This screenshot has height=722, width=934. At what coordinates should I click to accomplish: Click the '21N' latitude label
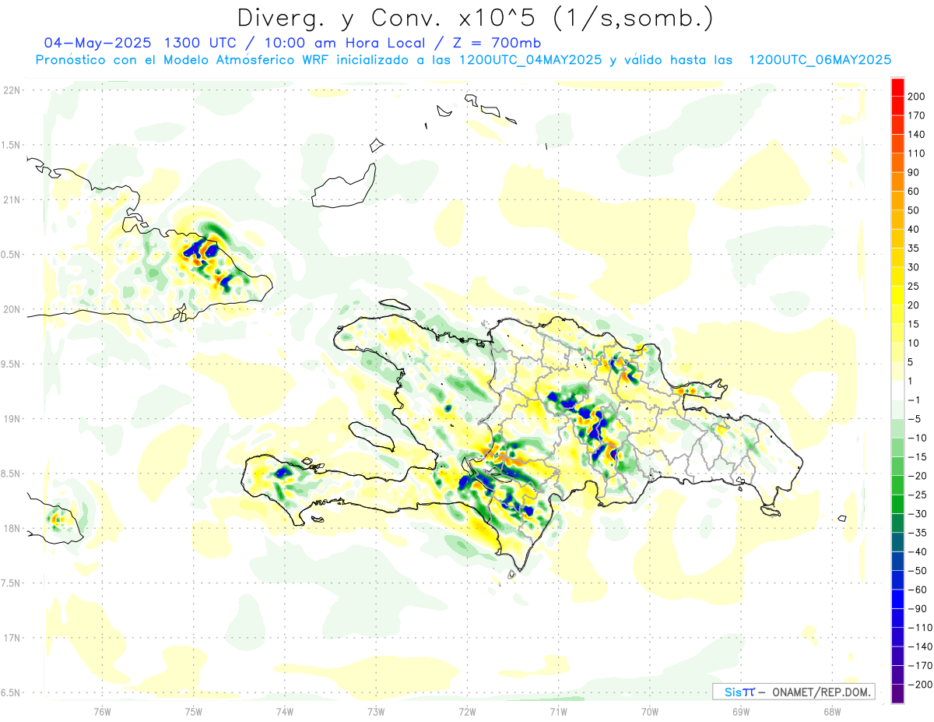pyautogui.click(x=11, y=200)
